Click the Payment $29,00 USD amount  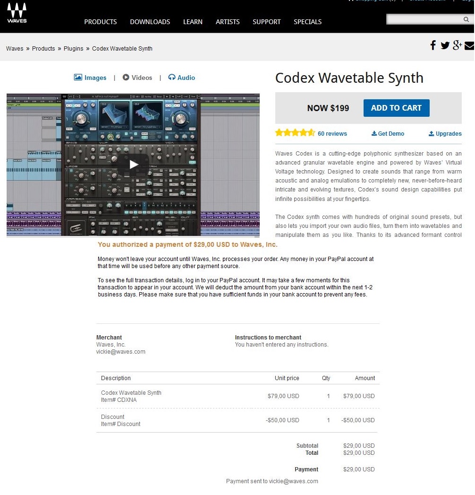(359, 469)
